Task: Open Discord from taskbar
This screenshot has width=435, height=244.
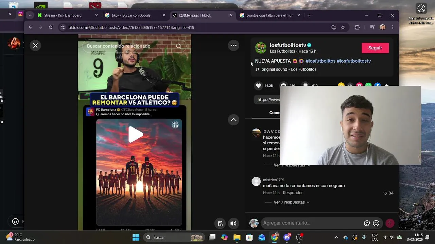Action: pos(287,237)
